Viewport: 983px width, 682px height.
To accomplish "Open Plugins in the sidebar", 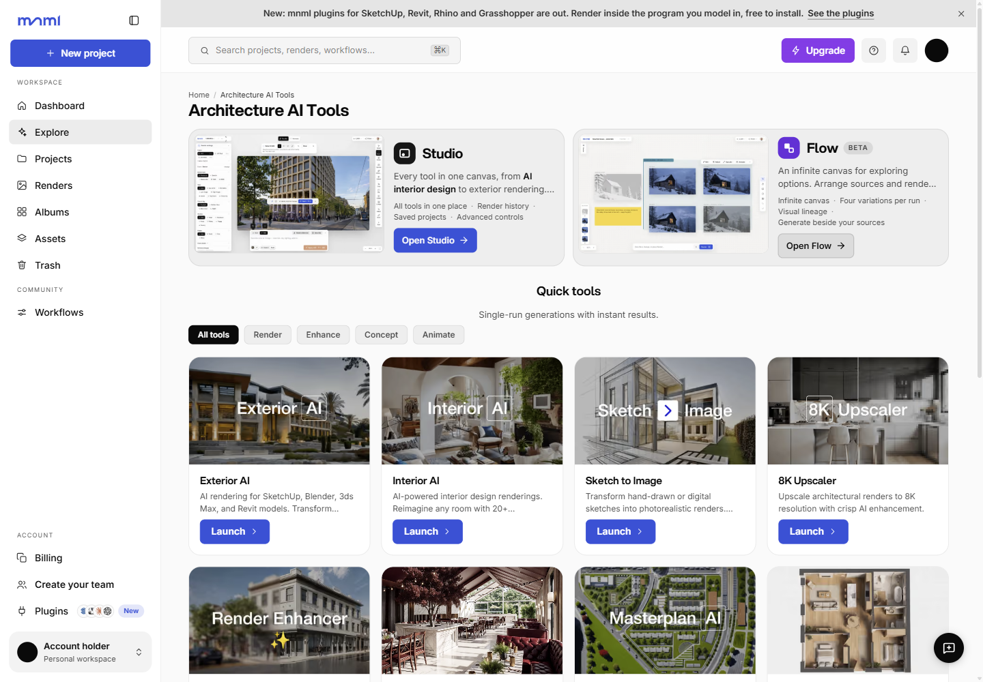I will pyautogui.click(x=81, y=611).
